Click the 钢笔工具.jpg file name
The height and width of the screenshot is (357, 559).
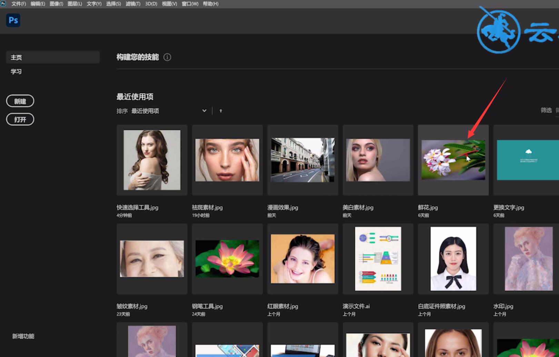click(207, 306)
